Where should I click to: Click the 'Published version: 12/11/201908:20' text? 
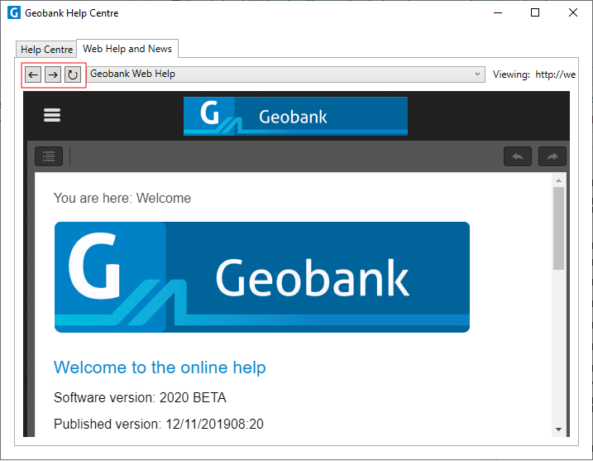pos(159,425)
